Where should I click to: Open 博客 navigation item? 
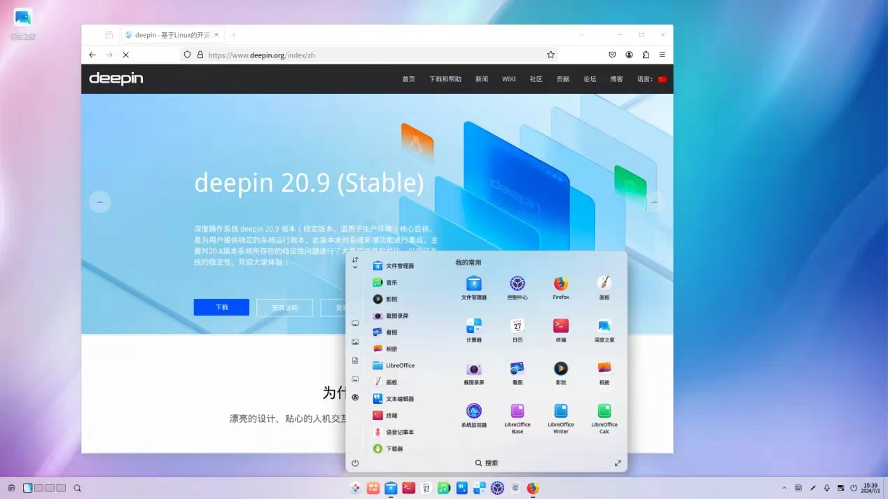pos(617,79)
